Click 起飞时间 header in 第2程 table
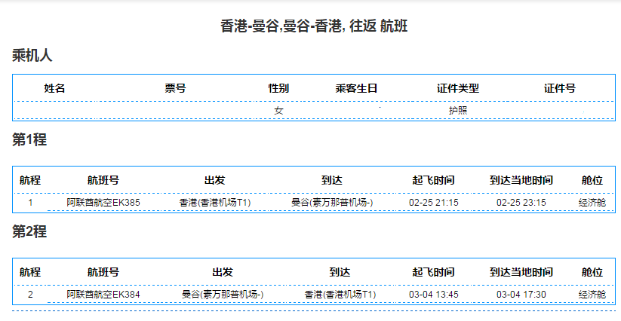Screen dimensions: 621x321 click(433, 272)
